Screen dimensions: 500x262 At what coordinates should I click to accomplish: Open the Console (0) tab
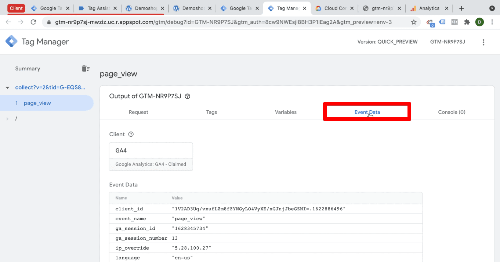pyautogui.click(x=452, y=112)
